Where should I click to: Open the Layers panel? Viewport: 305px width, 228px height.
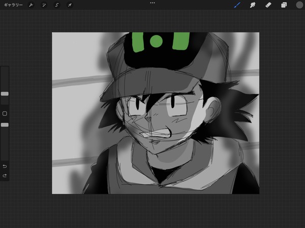click(284, 5)
